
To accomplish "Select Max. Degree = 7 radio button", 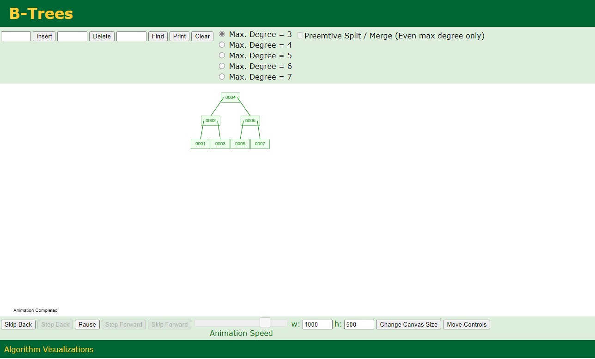I will pyautogui.click(x=222, y=76).
